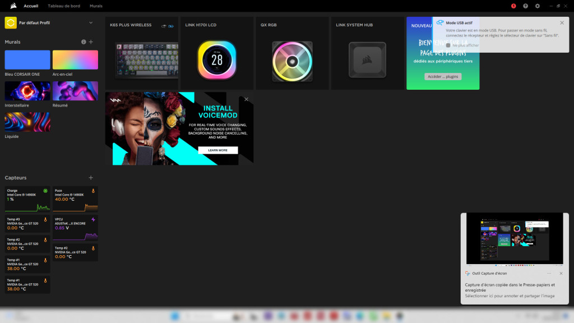Screen dimensions: 574x323
Task: Open the Charge Intel Core i9 sensor tile
Action: (x=27, y=199)
